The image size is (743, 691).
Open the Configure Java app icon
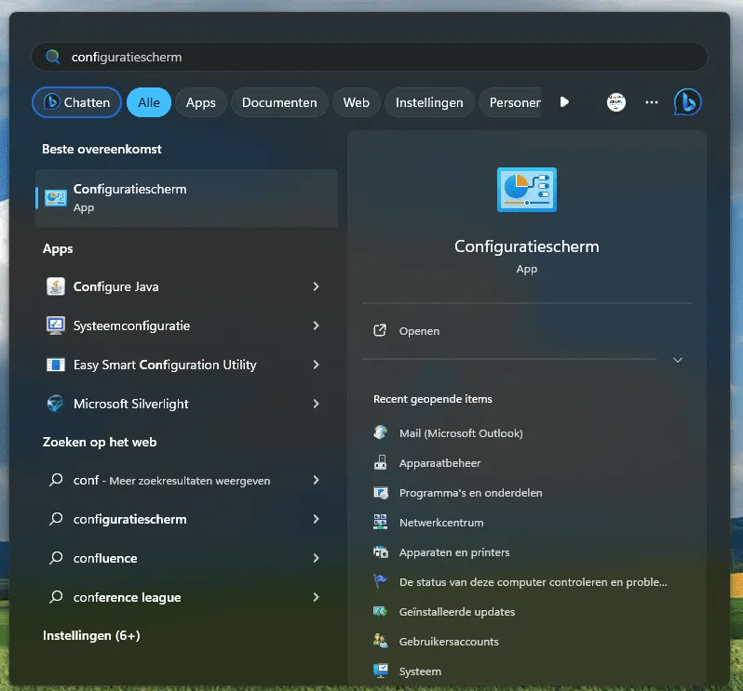coord(56,286)
